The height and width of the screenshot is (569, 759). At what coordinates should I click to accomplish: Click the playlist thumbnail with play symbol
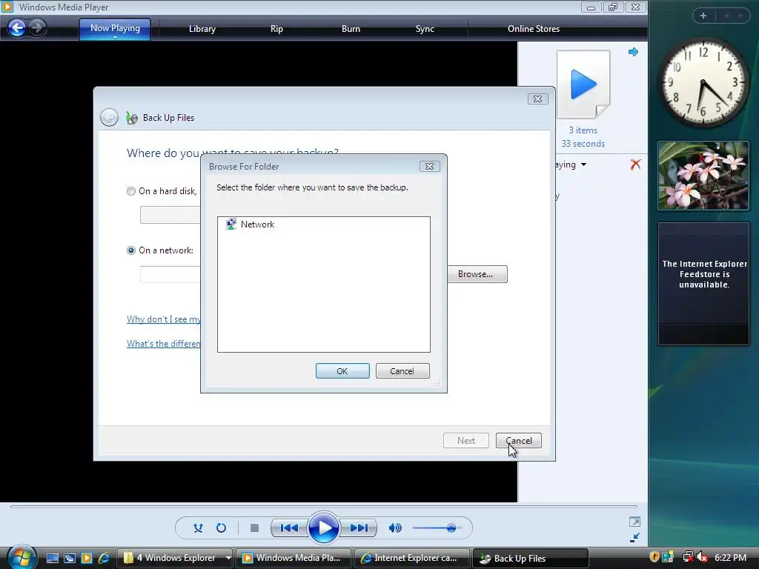tap(583, 84)
